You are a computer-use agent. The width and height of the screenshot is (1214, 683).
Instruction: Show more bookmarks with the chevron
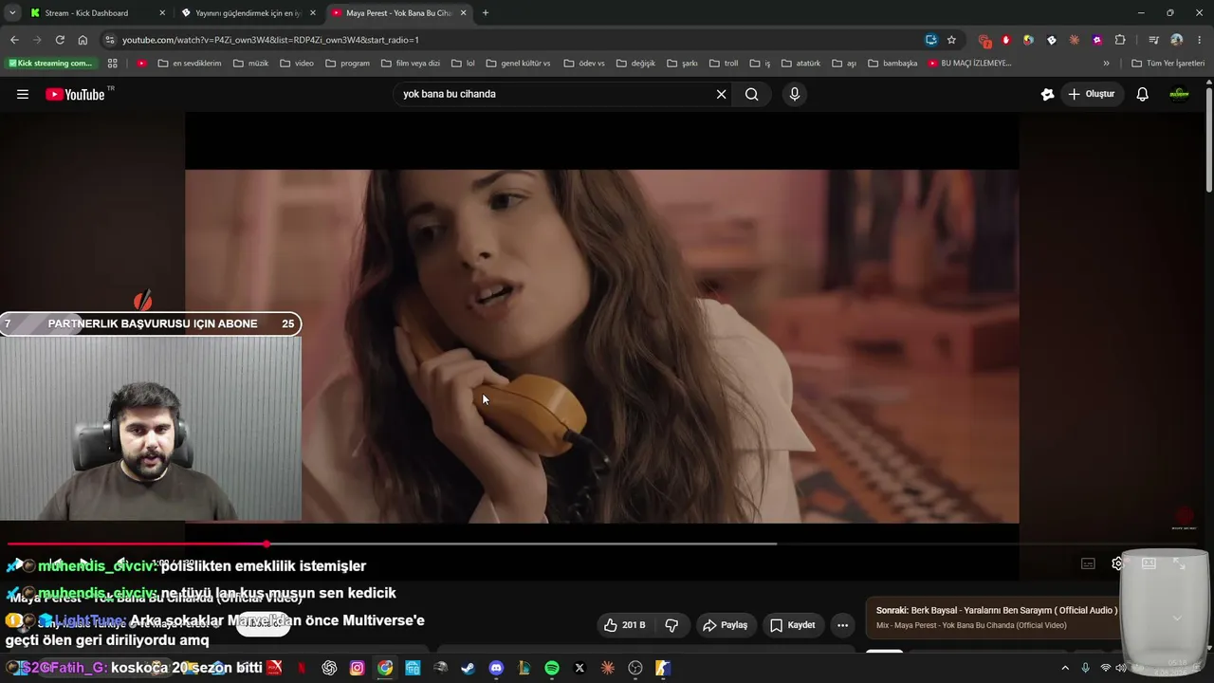pyautogui.click(x=1106, y=64)
